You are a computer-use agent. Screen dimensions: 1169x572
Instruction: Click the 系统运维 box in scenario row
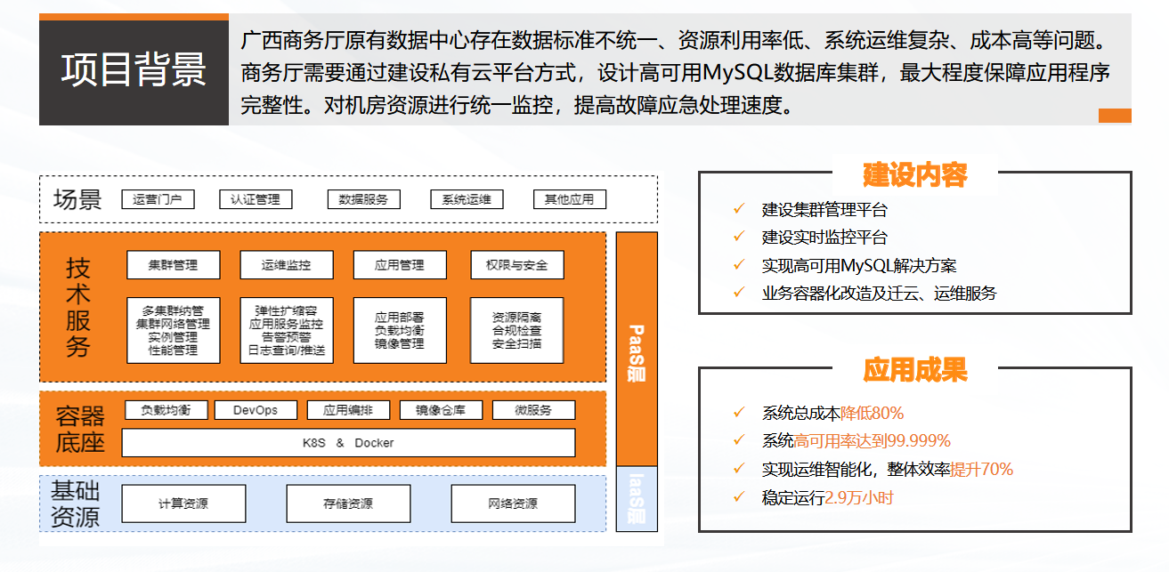467,199
